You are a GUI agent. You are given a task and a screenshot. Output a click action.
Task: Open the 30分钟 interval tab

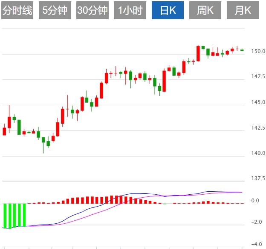(93, 11)
